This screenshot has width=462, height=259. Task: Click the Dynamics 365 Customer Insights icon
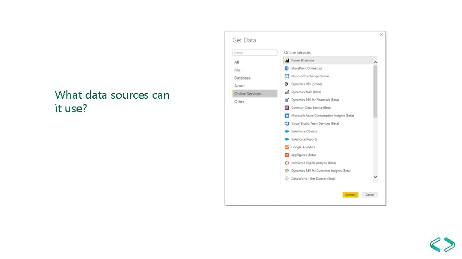(287, 171)
